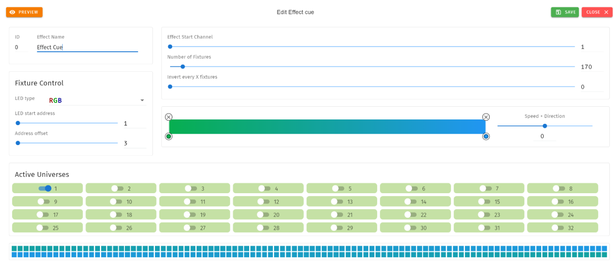This screenshot has height=269, width=613.
Task: Switch on universe 17
Action: 43,214
